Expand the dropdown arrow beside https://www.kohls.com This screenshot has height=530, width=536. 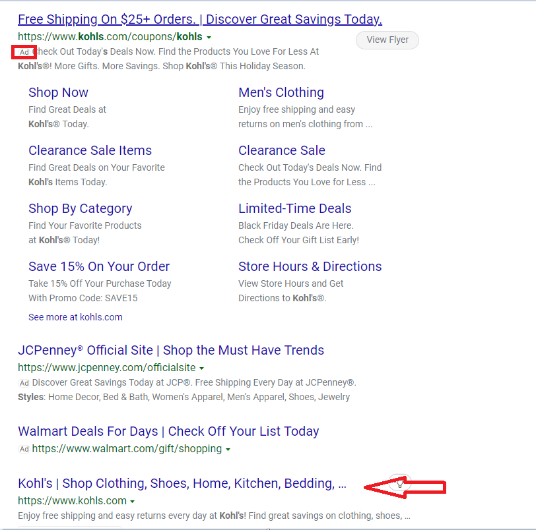coord(133,502)
